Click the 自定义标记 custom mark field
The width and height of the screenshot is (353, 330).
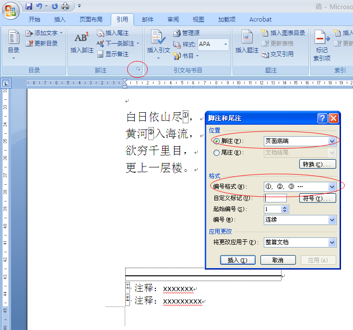click(x=275, y=198)
